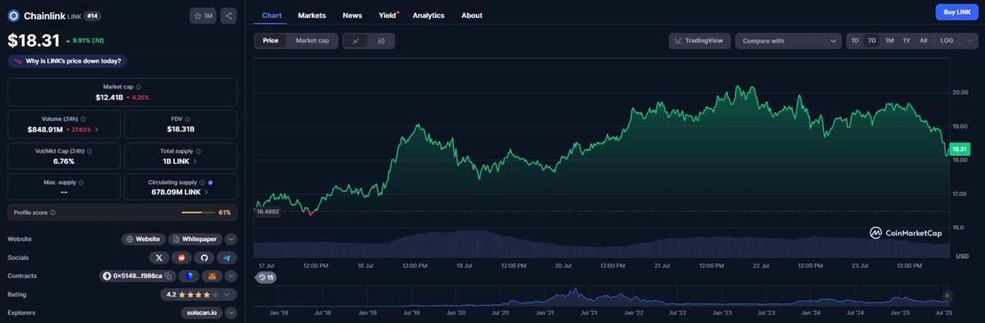Switch chart to line view icon
The width and height of the screenshot is (985, 323).
(x=355, y=40)
